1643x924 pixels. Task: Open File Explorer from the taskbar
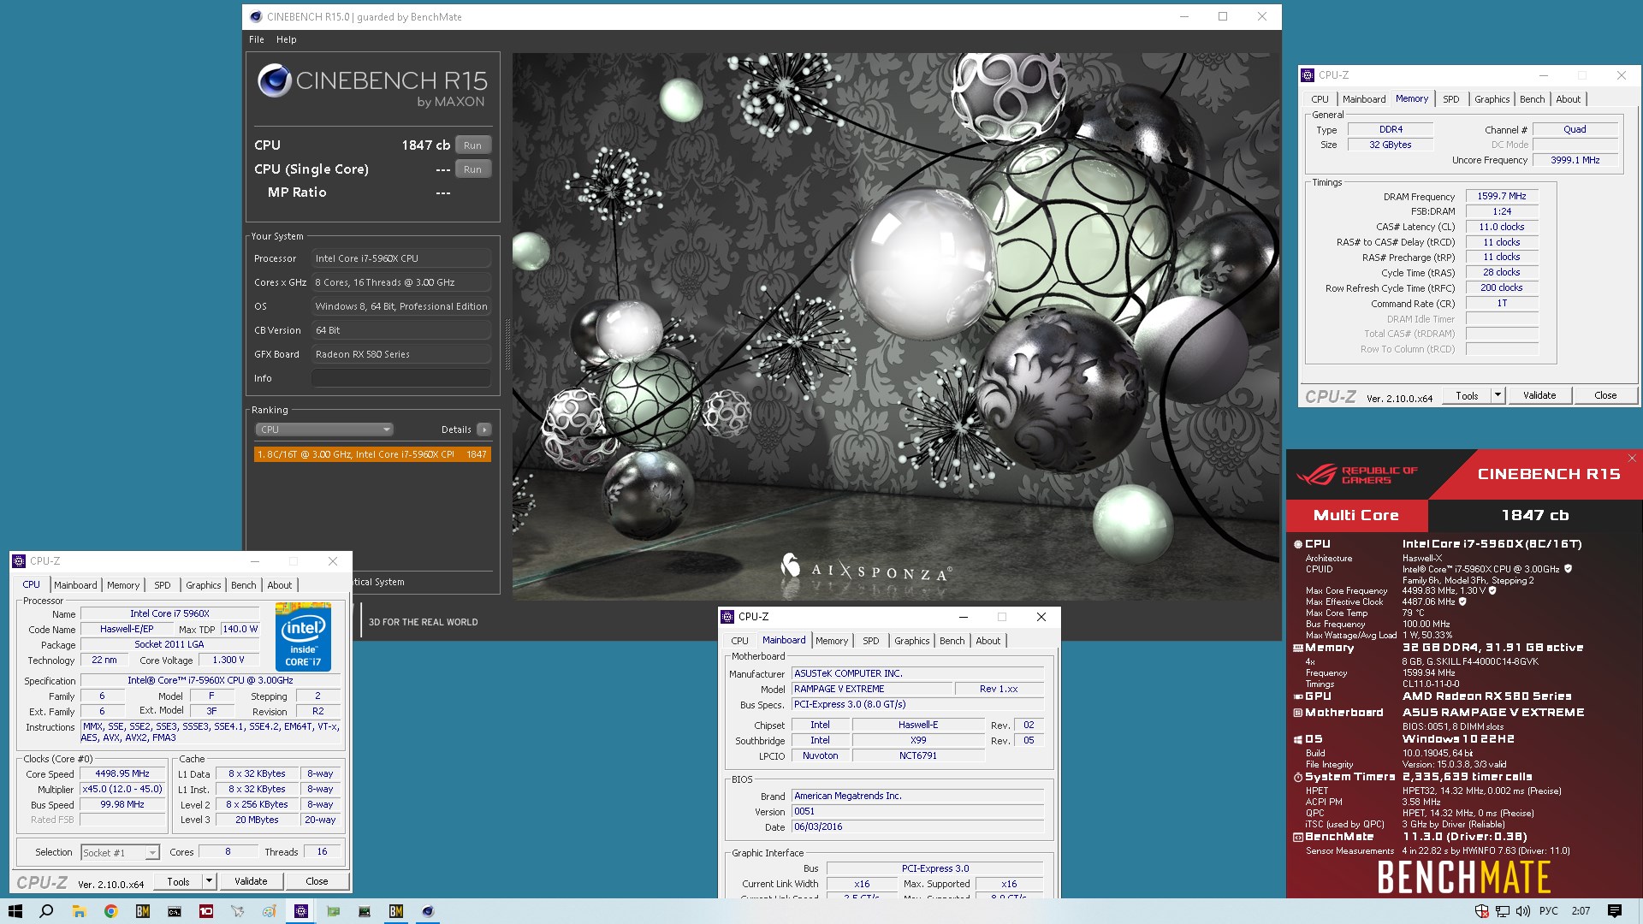[79, 911]
